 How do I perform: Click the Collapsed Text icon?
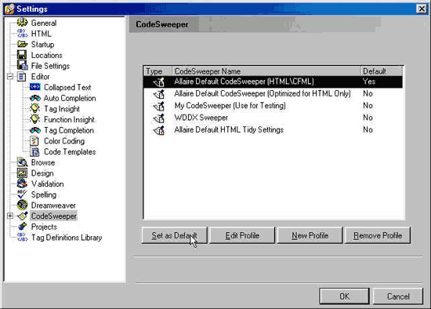(35, 87)
